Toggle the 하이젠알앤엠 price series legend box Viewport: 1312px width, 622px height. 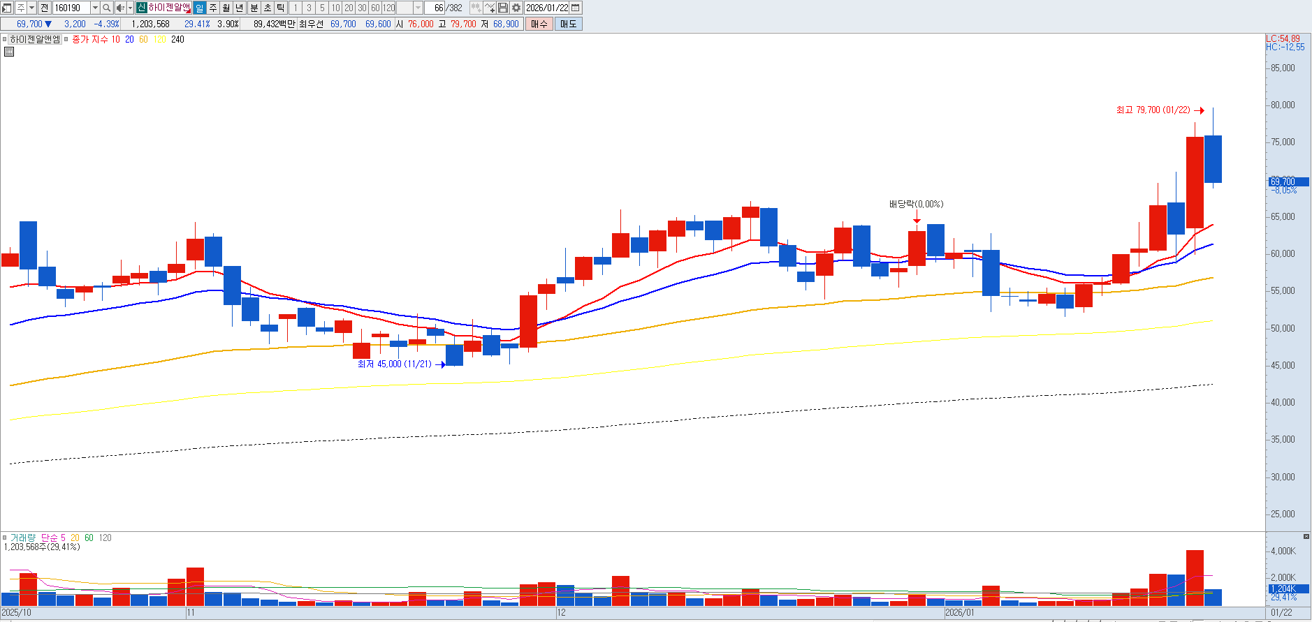coord(5,40)
